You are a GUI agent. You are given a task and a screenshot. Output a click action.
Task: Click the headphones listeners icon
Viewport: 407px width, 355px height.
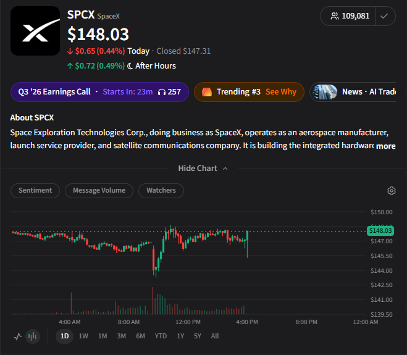tap(162, 92)
